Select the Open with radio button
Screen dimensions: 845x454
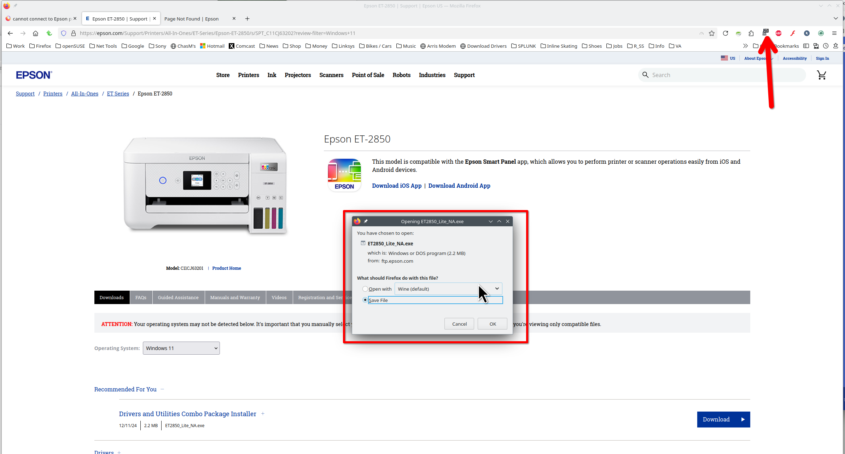click(x=365, y=289)
